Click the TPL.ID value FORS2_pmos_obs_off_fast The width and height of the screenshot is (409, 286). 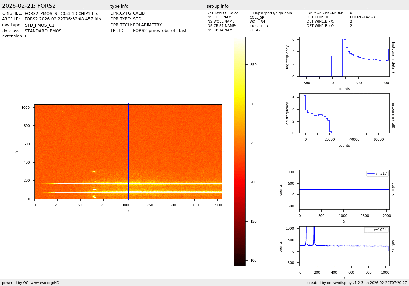point(160,31)
